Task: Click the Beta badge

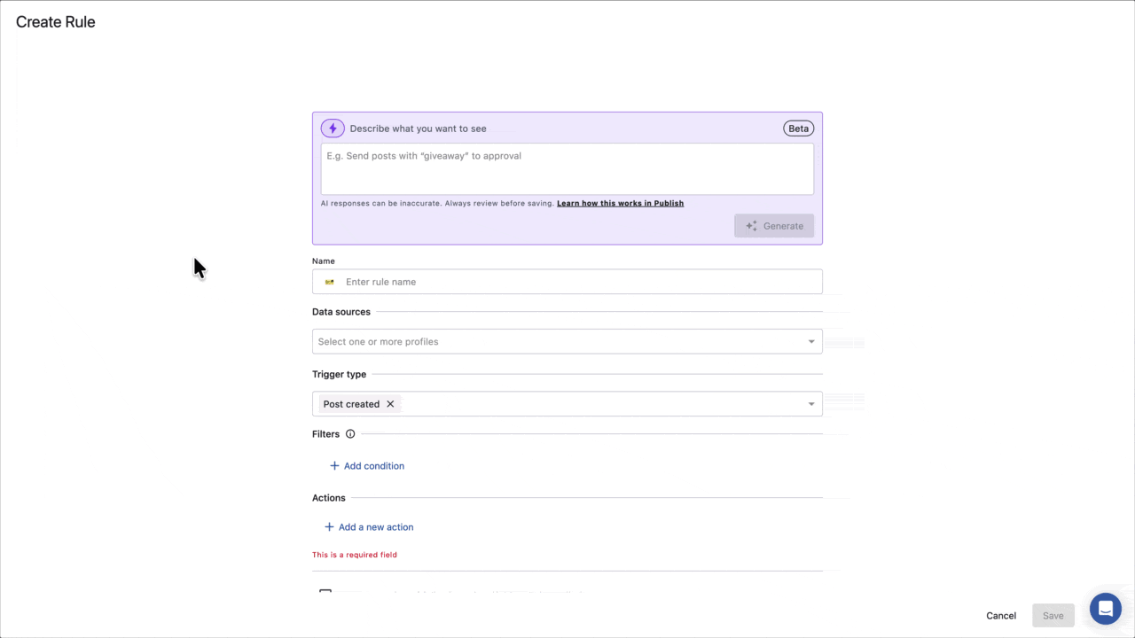Action: (798, 128)
